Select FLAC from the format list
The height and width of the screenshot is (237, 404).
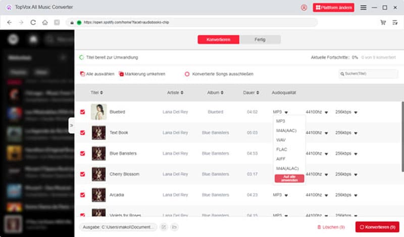(282, 149)
